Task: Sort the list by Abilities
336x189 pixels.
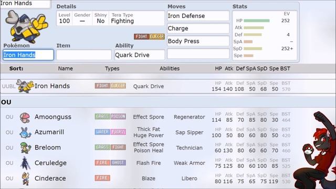Action: [170, 69]
